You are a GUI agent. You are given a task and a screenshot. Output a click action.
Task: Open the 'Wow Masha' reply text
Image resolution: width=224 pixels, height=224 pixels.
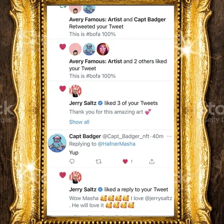pos(121,202)
